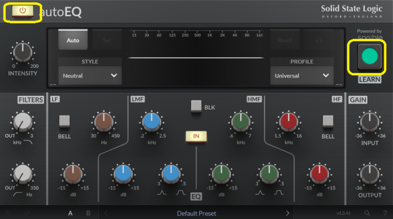
Task: Click the red HF frequency knob
Action: (x=288, y=121)
